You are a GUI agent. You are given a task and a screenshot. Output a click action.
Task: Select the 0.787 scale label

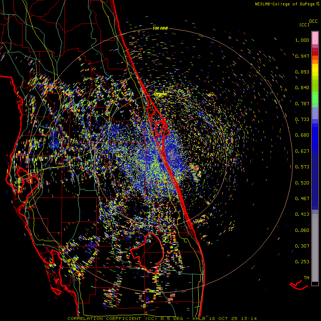point(302,103)
